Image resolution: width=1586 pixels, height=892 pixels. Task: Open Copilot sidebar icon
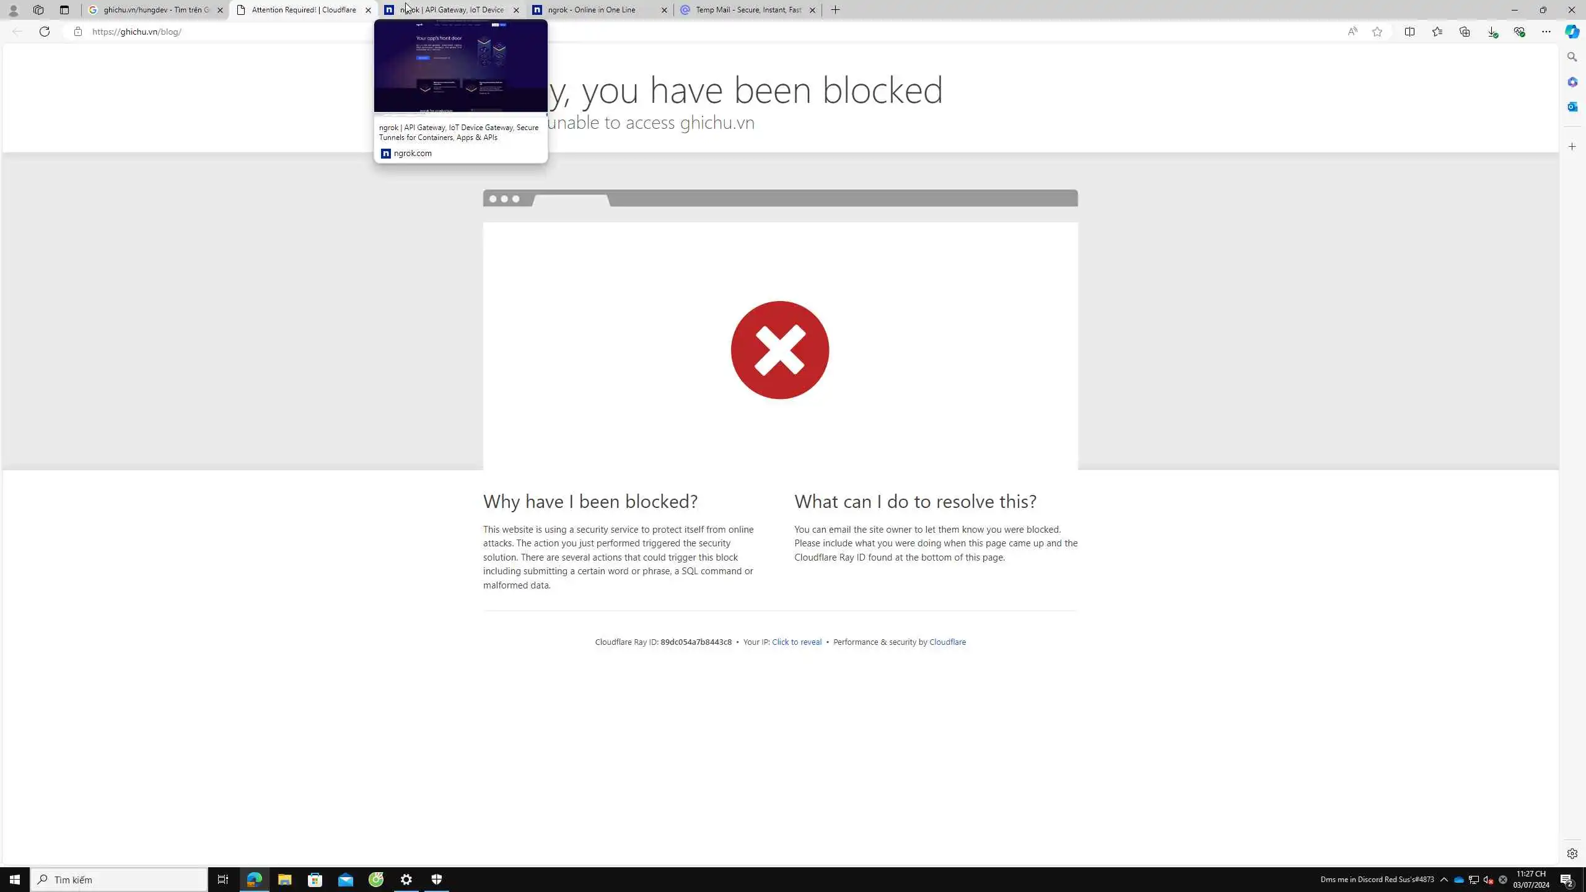click(1572, 32)
